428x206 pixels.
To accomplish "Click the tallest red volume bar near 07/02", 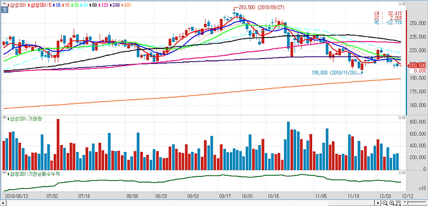I will click(x=58, y=144).
